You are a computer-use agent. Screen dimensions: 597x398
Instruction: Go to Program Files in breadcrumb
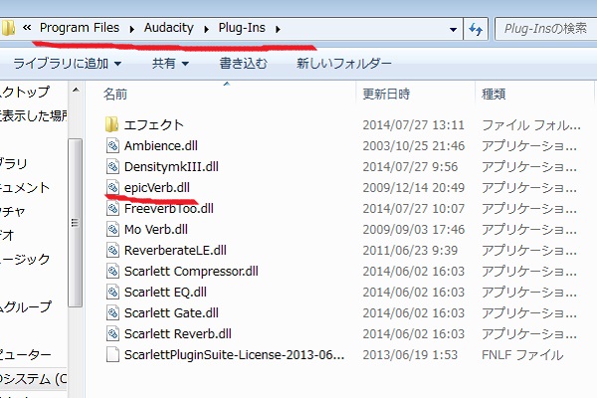[80, 28]
